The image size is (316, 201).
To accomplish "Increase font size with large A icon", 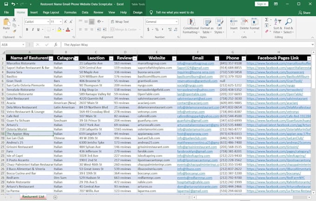I will [66, 21].
